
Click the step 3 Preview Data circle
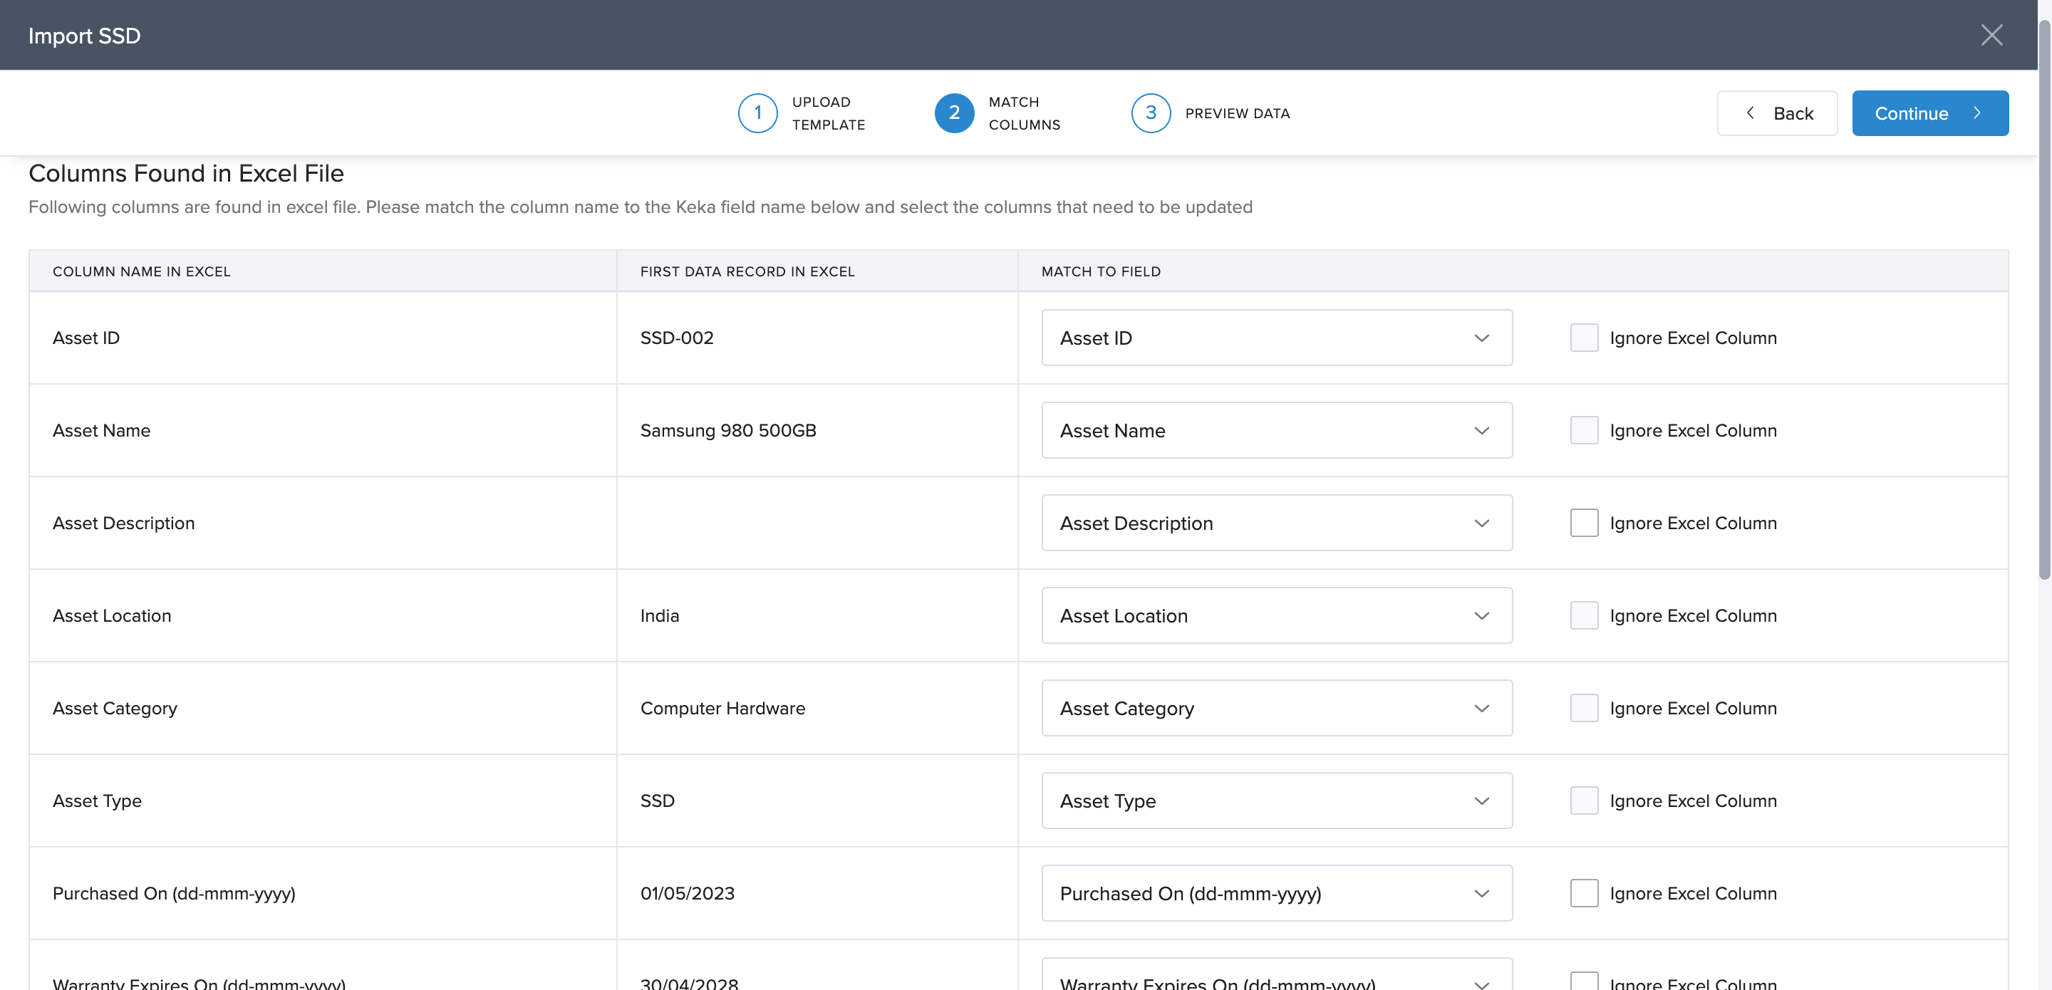pyautogui.click(x=1150, y=113)
